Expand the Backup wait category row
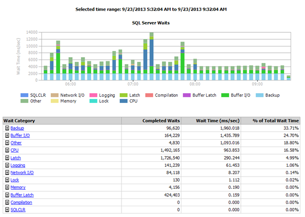 (7, 128)
